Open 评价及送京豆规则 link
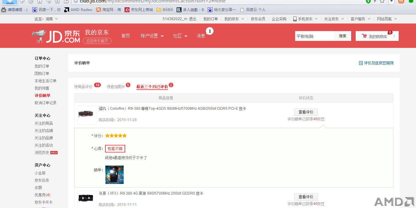The width and height of the screenshot is (416, 208). [376, 63]
